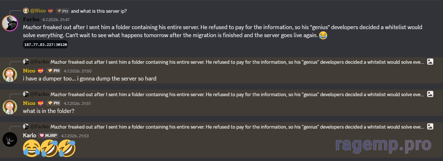Click the @Farko mention above the dumper message
This screenshot has height=161, width=443.
click(39, 62)
